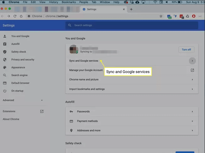Click the magnifier icon in Search settings bar

pyautogui.click(x=70, y=25)
